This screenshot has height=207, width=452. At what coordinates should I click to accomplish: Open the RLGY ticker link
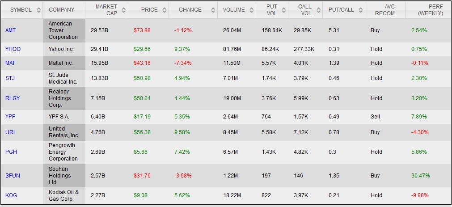[x=13, y=98]
